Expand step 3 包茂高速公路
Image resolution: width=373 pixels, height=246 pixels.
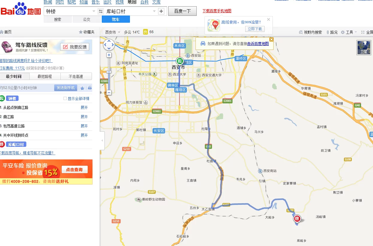(84, 126)
